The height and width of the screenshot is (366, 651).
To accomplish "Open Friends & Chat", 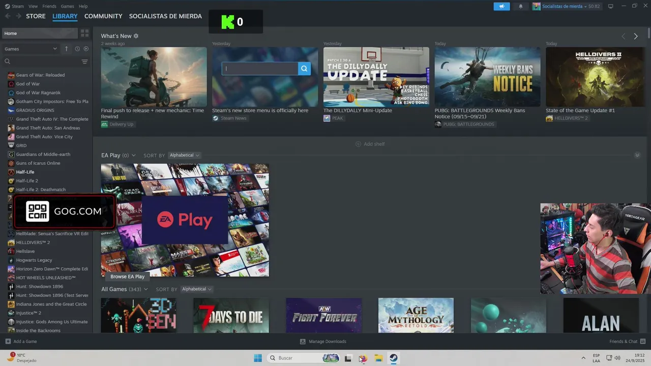I will coord(627,342).
